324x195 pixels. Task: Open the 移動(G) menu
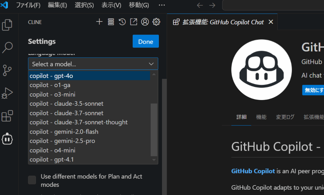pos(139,5)
